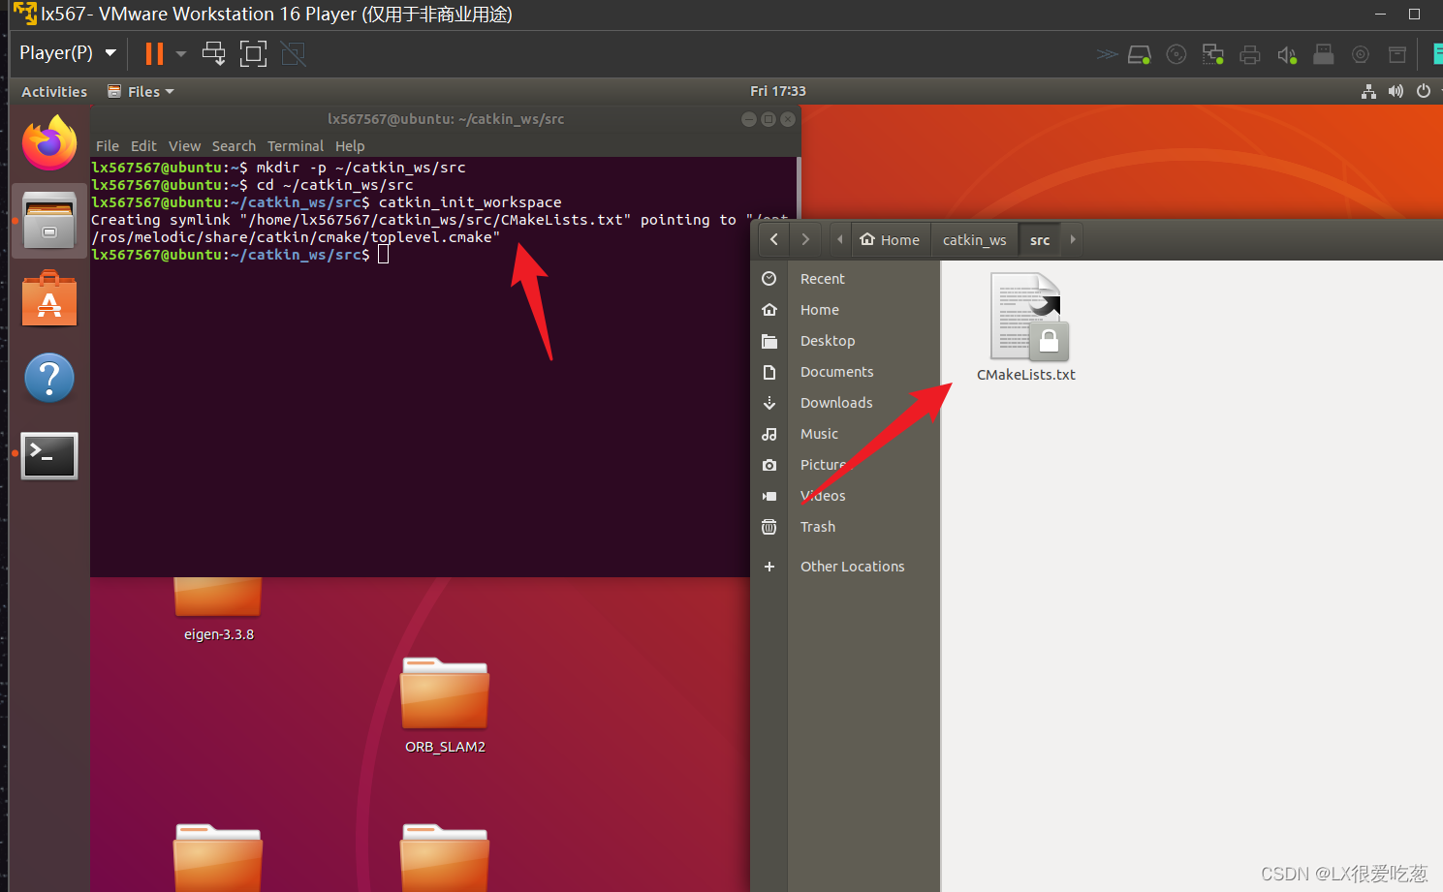1443x892 pixels.
Task: Select eigen-3.3.8 folder on desktop
Action: pos(219,610)
